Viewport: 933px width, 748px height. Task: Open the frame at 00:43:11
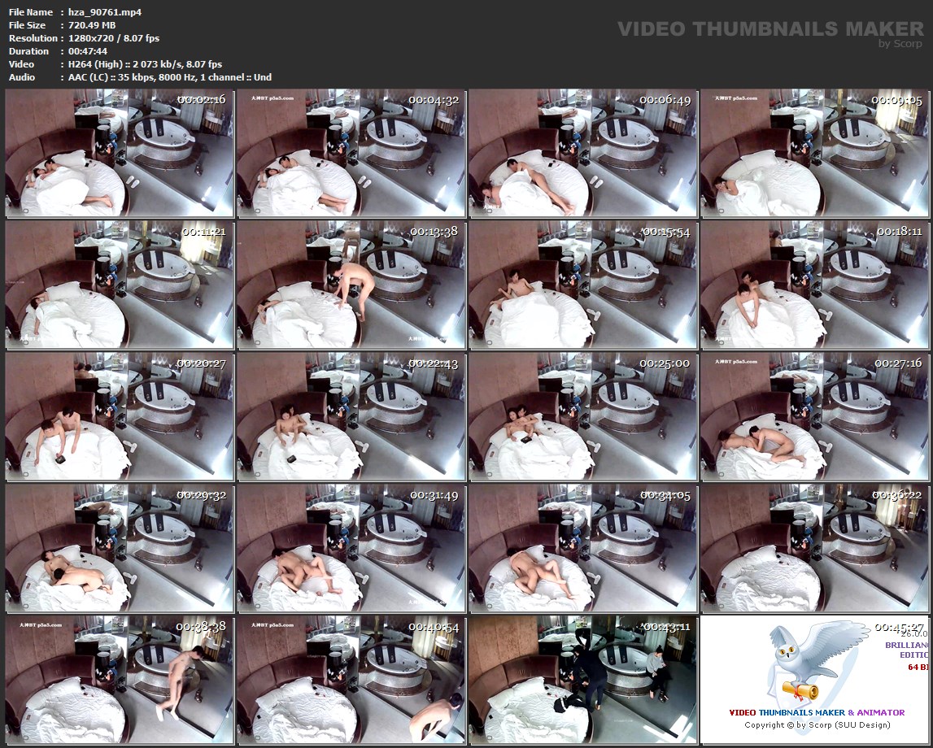point(582,680)
